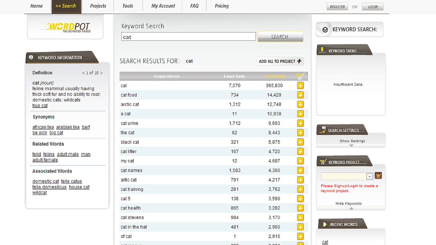
Task: Open the "true cat" definition link
Action: click(40, 105)
